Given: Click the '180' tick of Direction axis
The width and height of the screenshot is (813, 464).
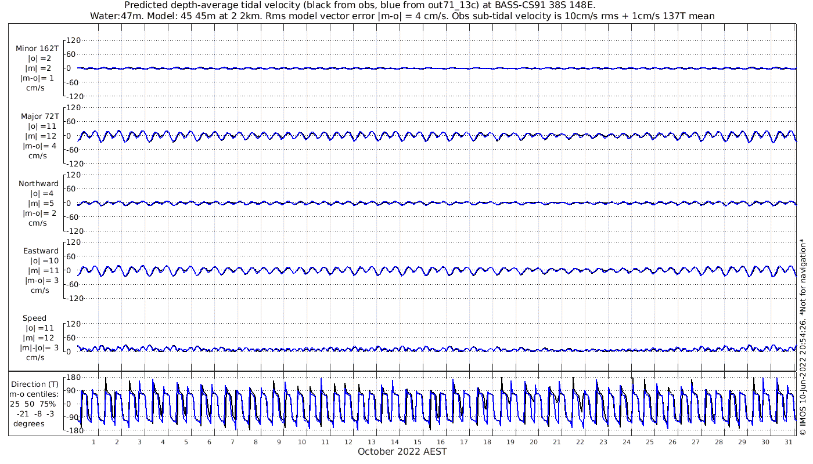Looking at the screenshot, I should [x=73, y=377].
